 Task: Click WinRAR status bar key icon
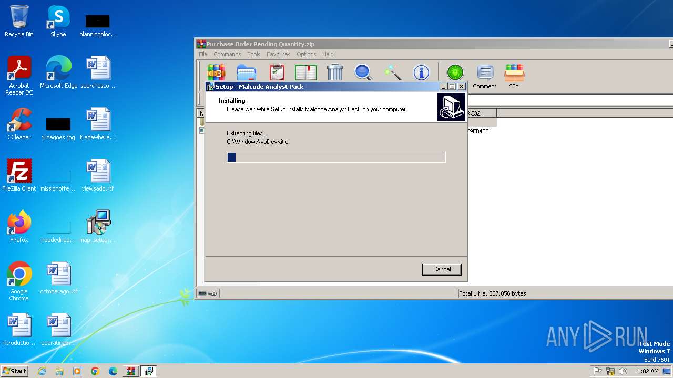coord(212,293)
